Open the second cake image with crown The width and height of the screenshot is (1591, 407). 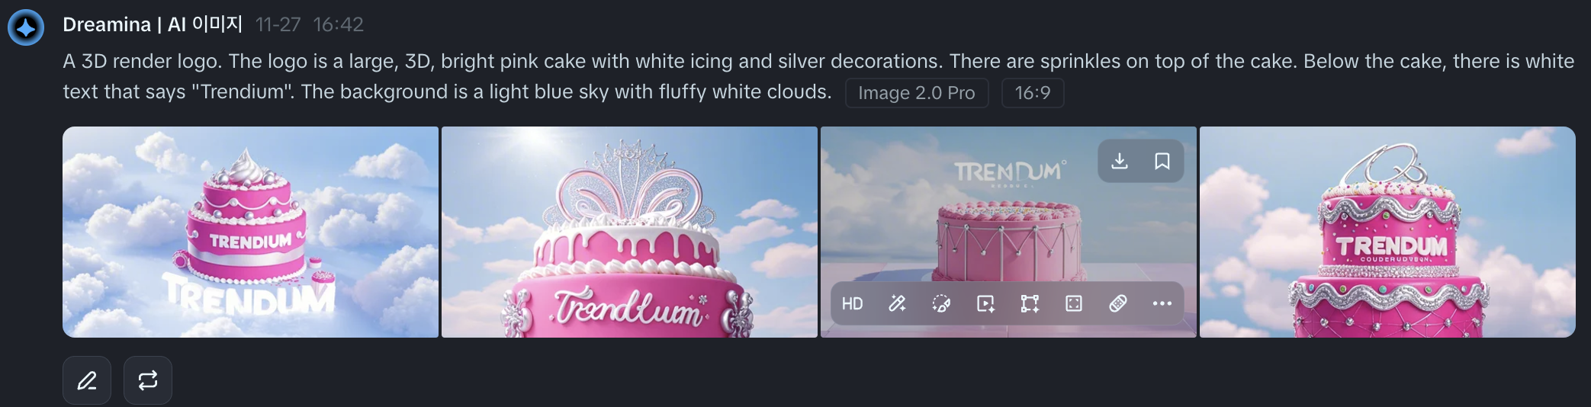pos(629,232)
